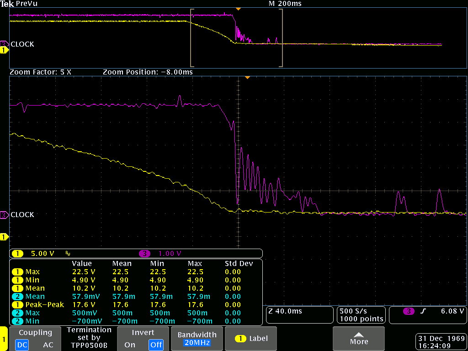Click the Tek PreVu acquisition status
Image resolution: width=468 pixels, height=351 pixels.
(x=19, y=4)
